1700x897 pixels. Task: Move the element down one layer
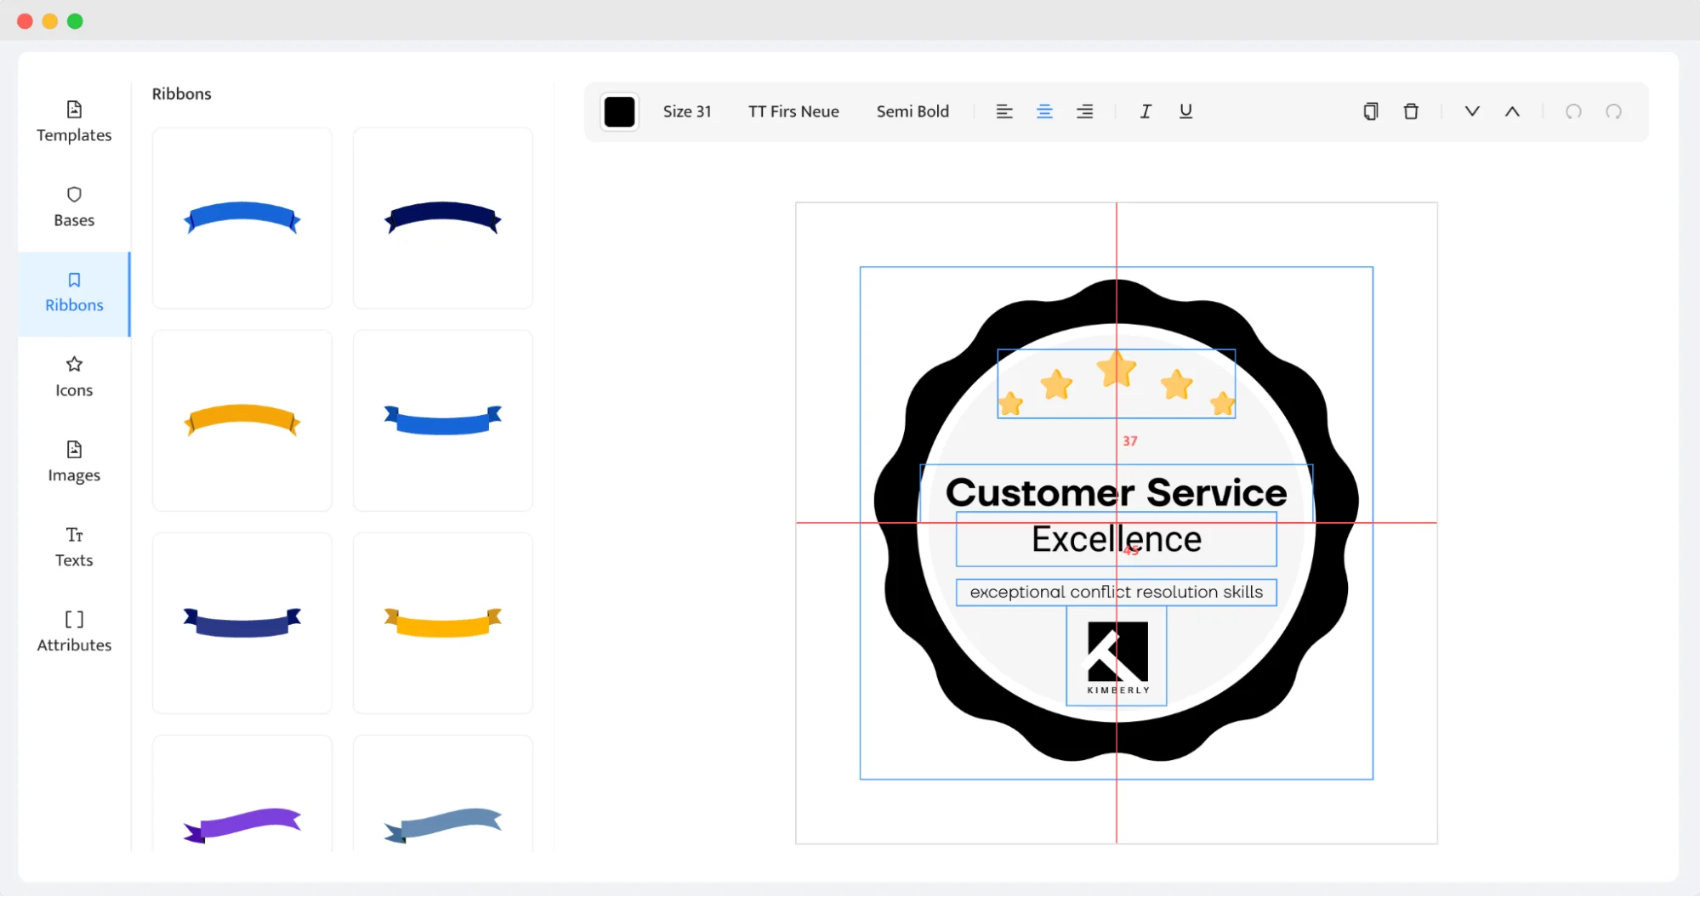1472,111
